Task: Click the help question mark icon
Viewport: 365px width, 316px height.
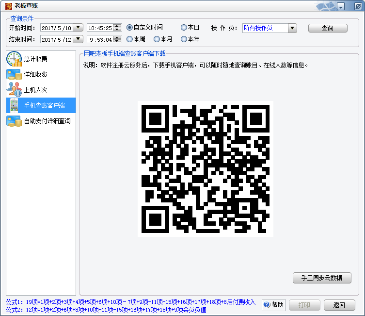Action: tap(267, 304)
